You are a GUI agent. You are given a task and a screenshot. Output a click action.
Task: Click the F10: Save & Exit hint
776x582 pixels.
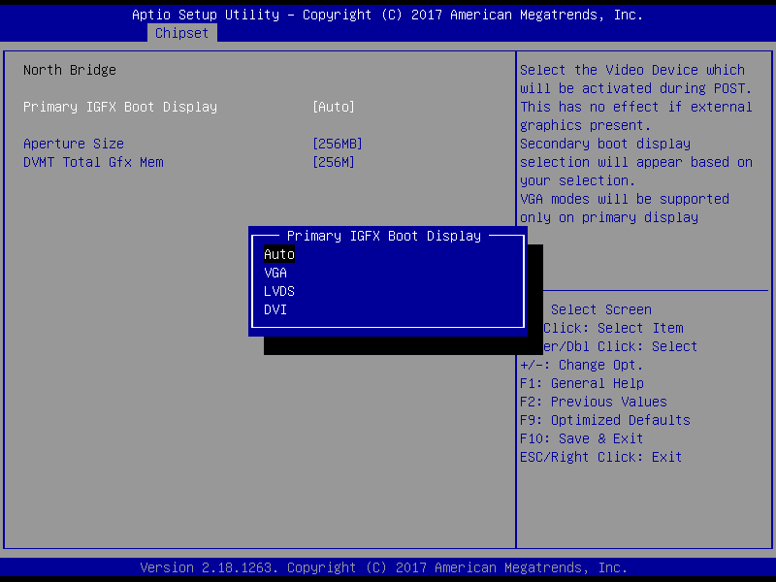pyautogui.click(x=582, y=438)
